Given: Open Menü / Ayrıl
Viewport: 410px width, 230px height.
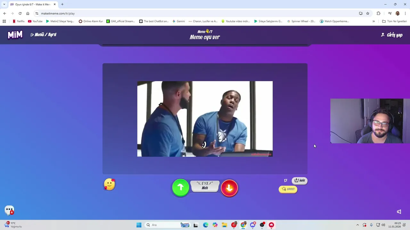Looking at the screenshot, I should coord(43,34).
